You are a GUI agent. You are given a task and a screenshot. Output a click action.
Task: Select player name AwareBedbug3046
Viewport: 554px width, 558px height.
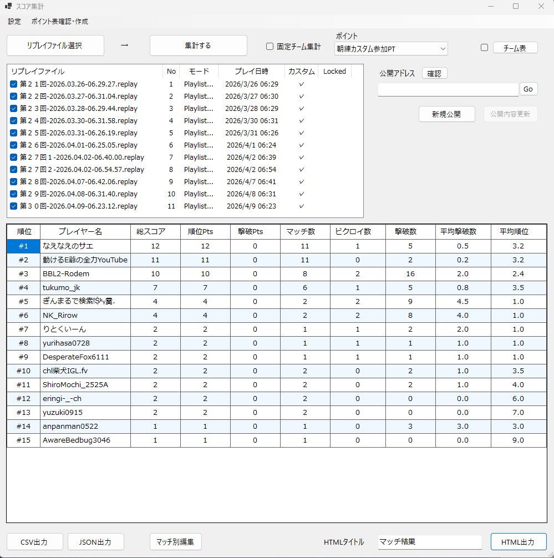pos(77,440)
